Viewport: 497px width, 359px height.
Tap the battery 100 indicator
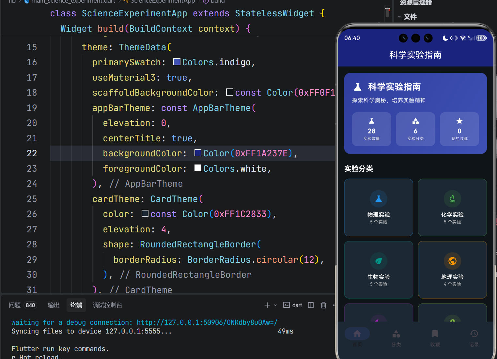pyautogui.click(x=482, y=38)
